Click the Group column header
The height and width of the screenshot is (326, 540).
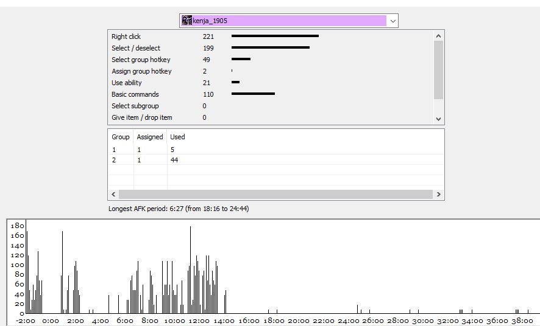coord(121,137)
